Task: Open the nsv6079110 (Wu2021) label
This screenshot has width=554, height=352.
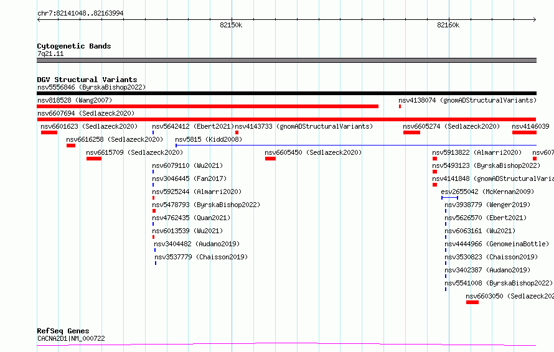Action: (x=187, y=165)
